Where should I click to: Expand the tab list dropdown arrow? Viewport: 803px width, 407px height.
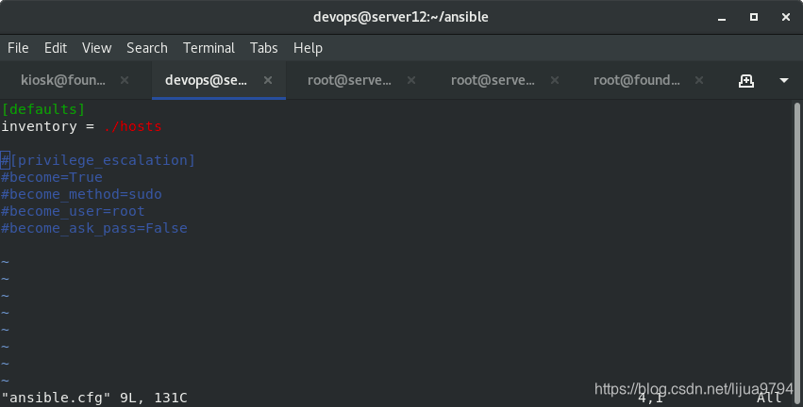tap(783, 80)
